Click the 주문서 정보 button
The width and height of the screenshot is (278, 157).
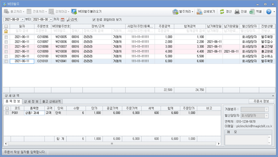pos(261,101)
